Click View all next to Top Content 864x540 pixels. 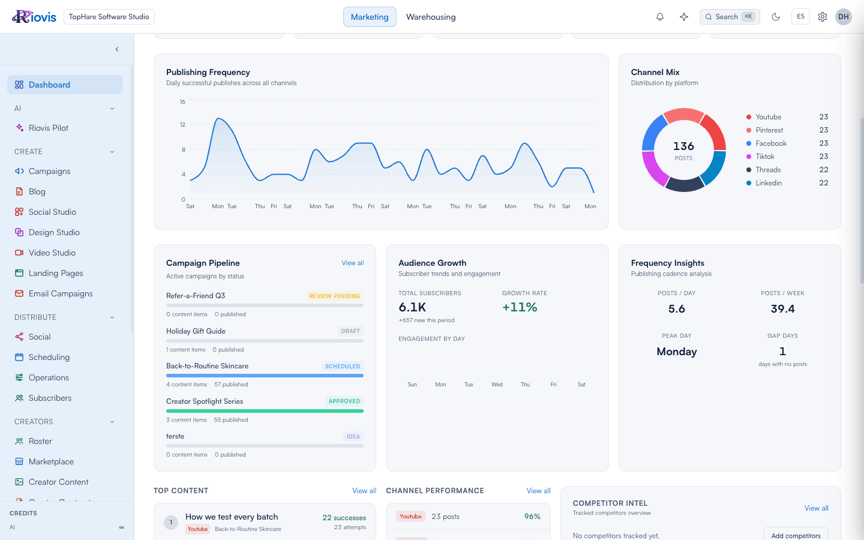pyautogui.click(x=364, y=491)
